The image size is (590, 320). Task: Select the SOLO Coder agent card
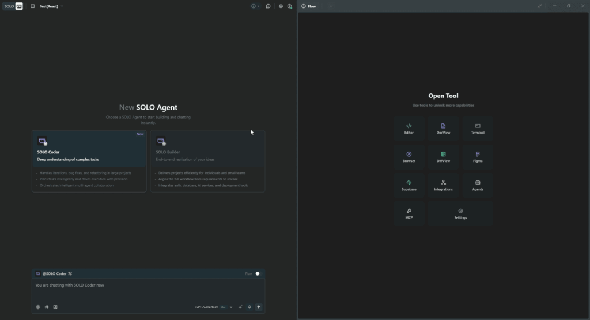tap(89, 161)
